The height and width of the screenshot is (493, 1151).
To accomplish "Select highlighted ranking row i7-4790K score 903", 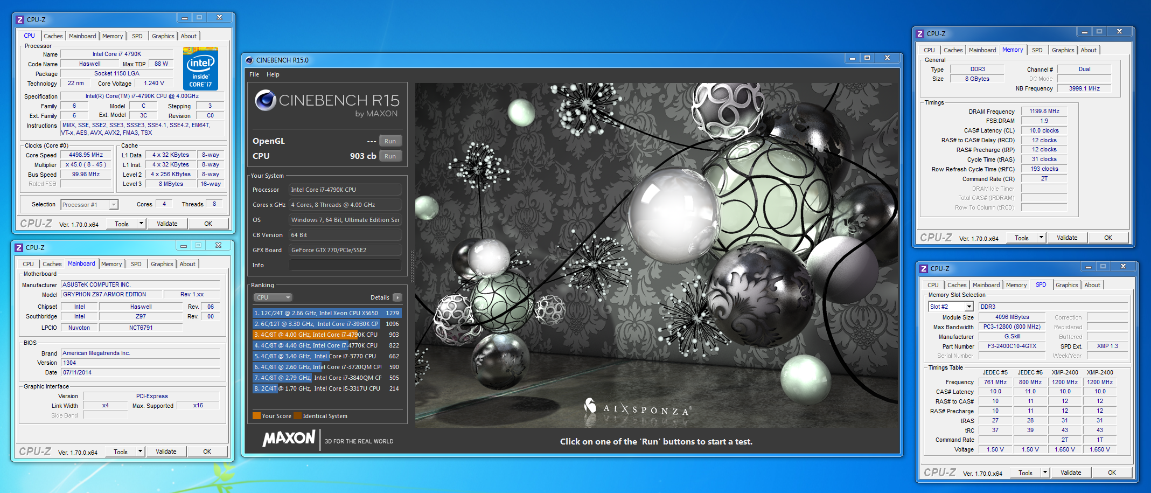I will 327,335.
